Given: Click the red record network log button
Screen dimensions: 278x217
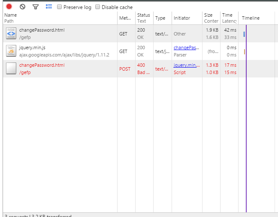Looking at the screenshot, I should pos(9,7).
